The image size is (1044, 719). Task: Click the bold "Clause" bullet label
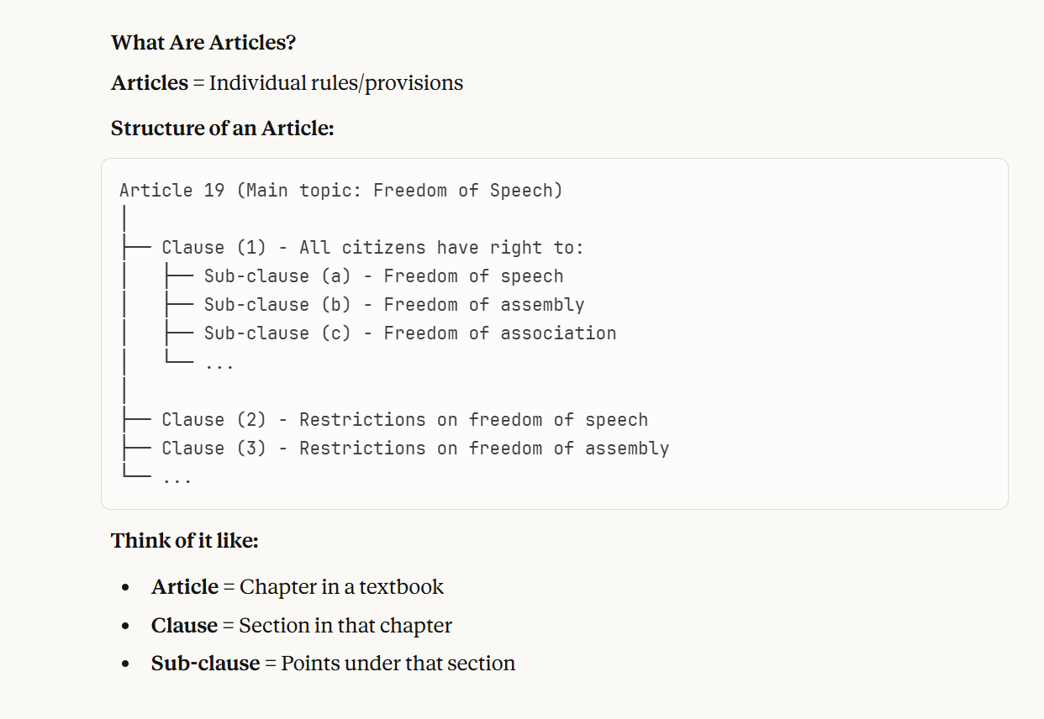184,626
